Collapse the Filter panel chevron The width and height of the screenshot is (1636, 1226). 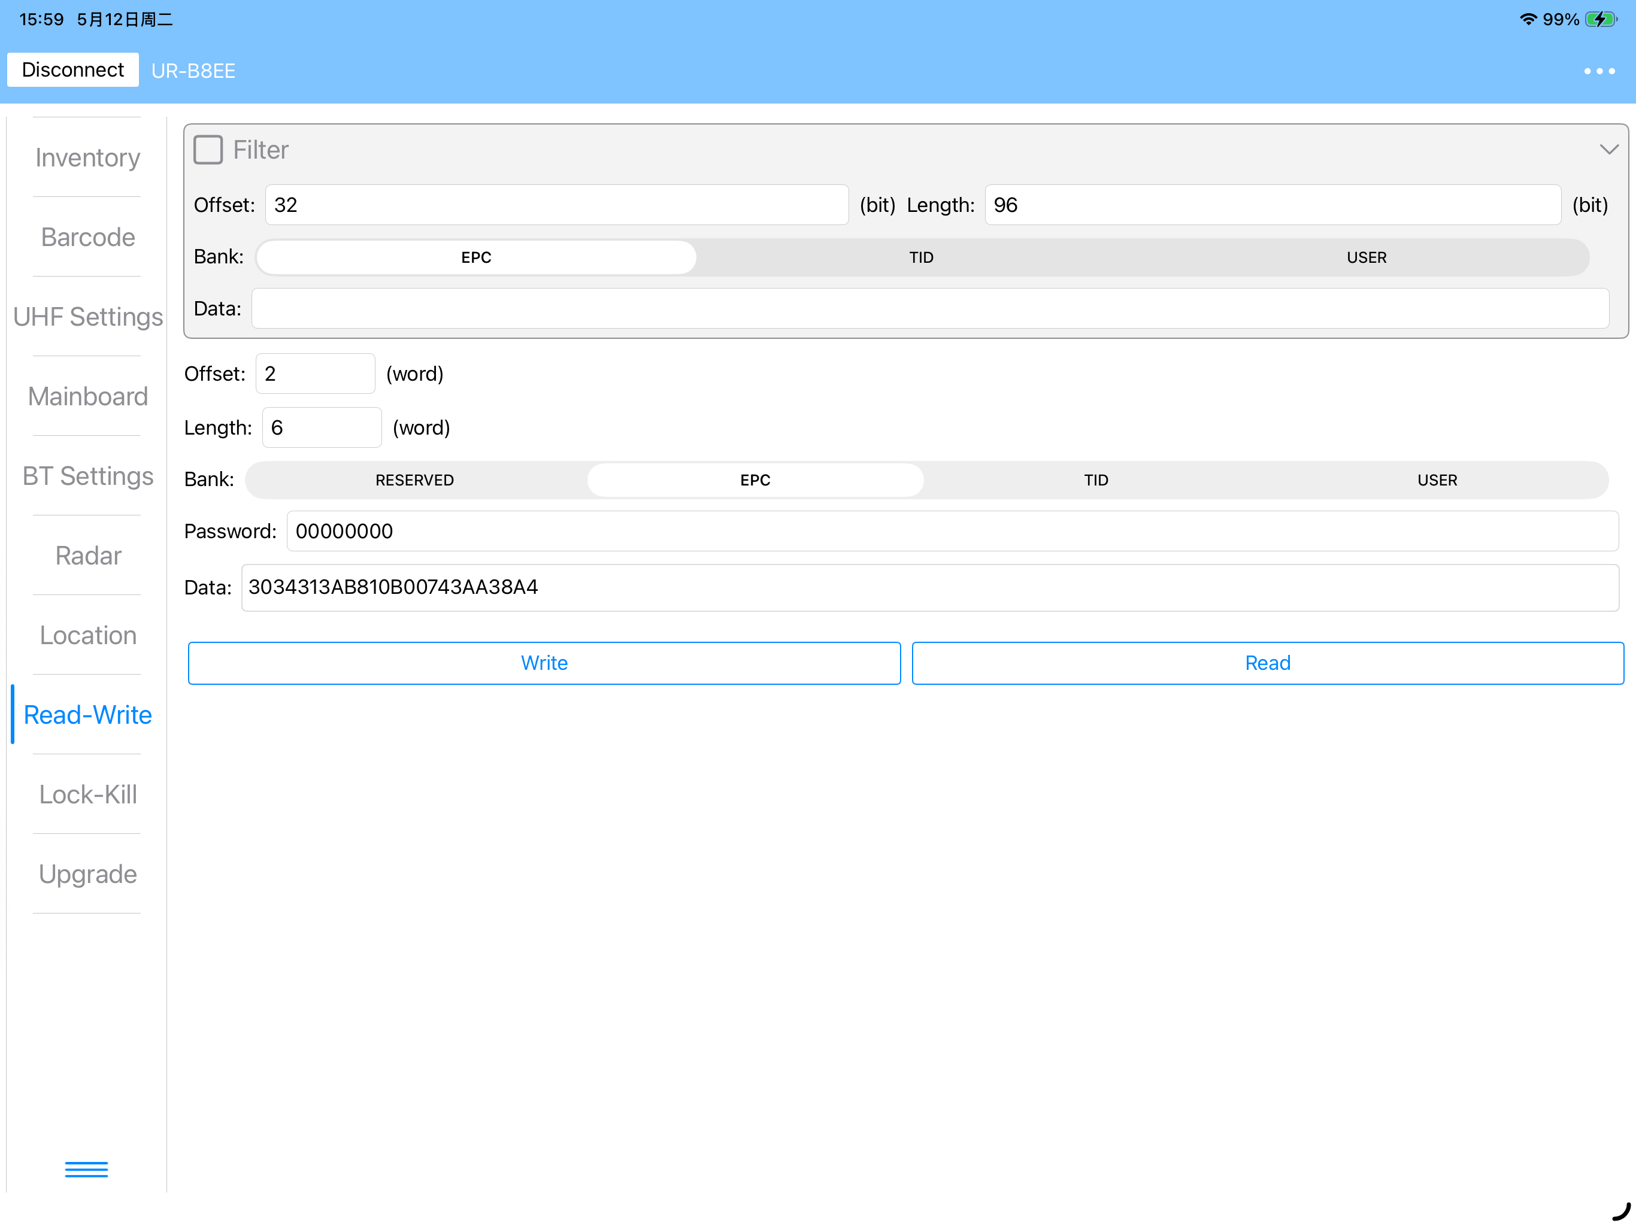1608,150
